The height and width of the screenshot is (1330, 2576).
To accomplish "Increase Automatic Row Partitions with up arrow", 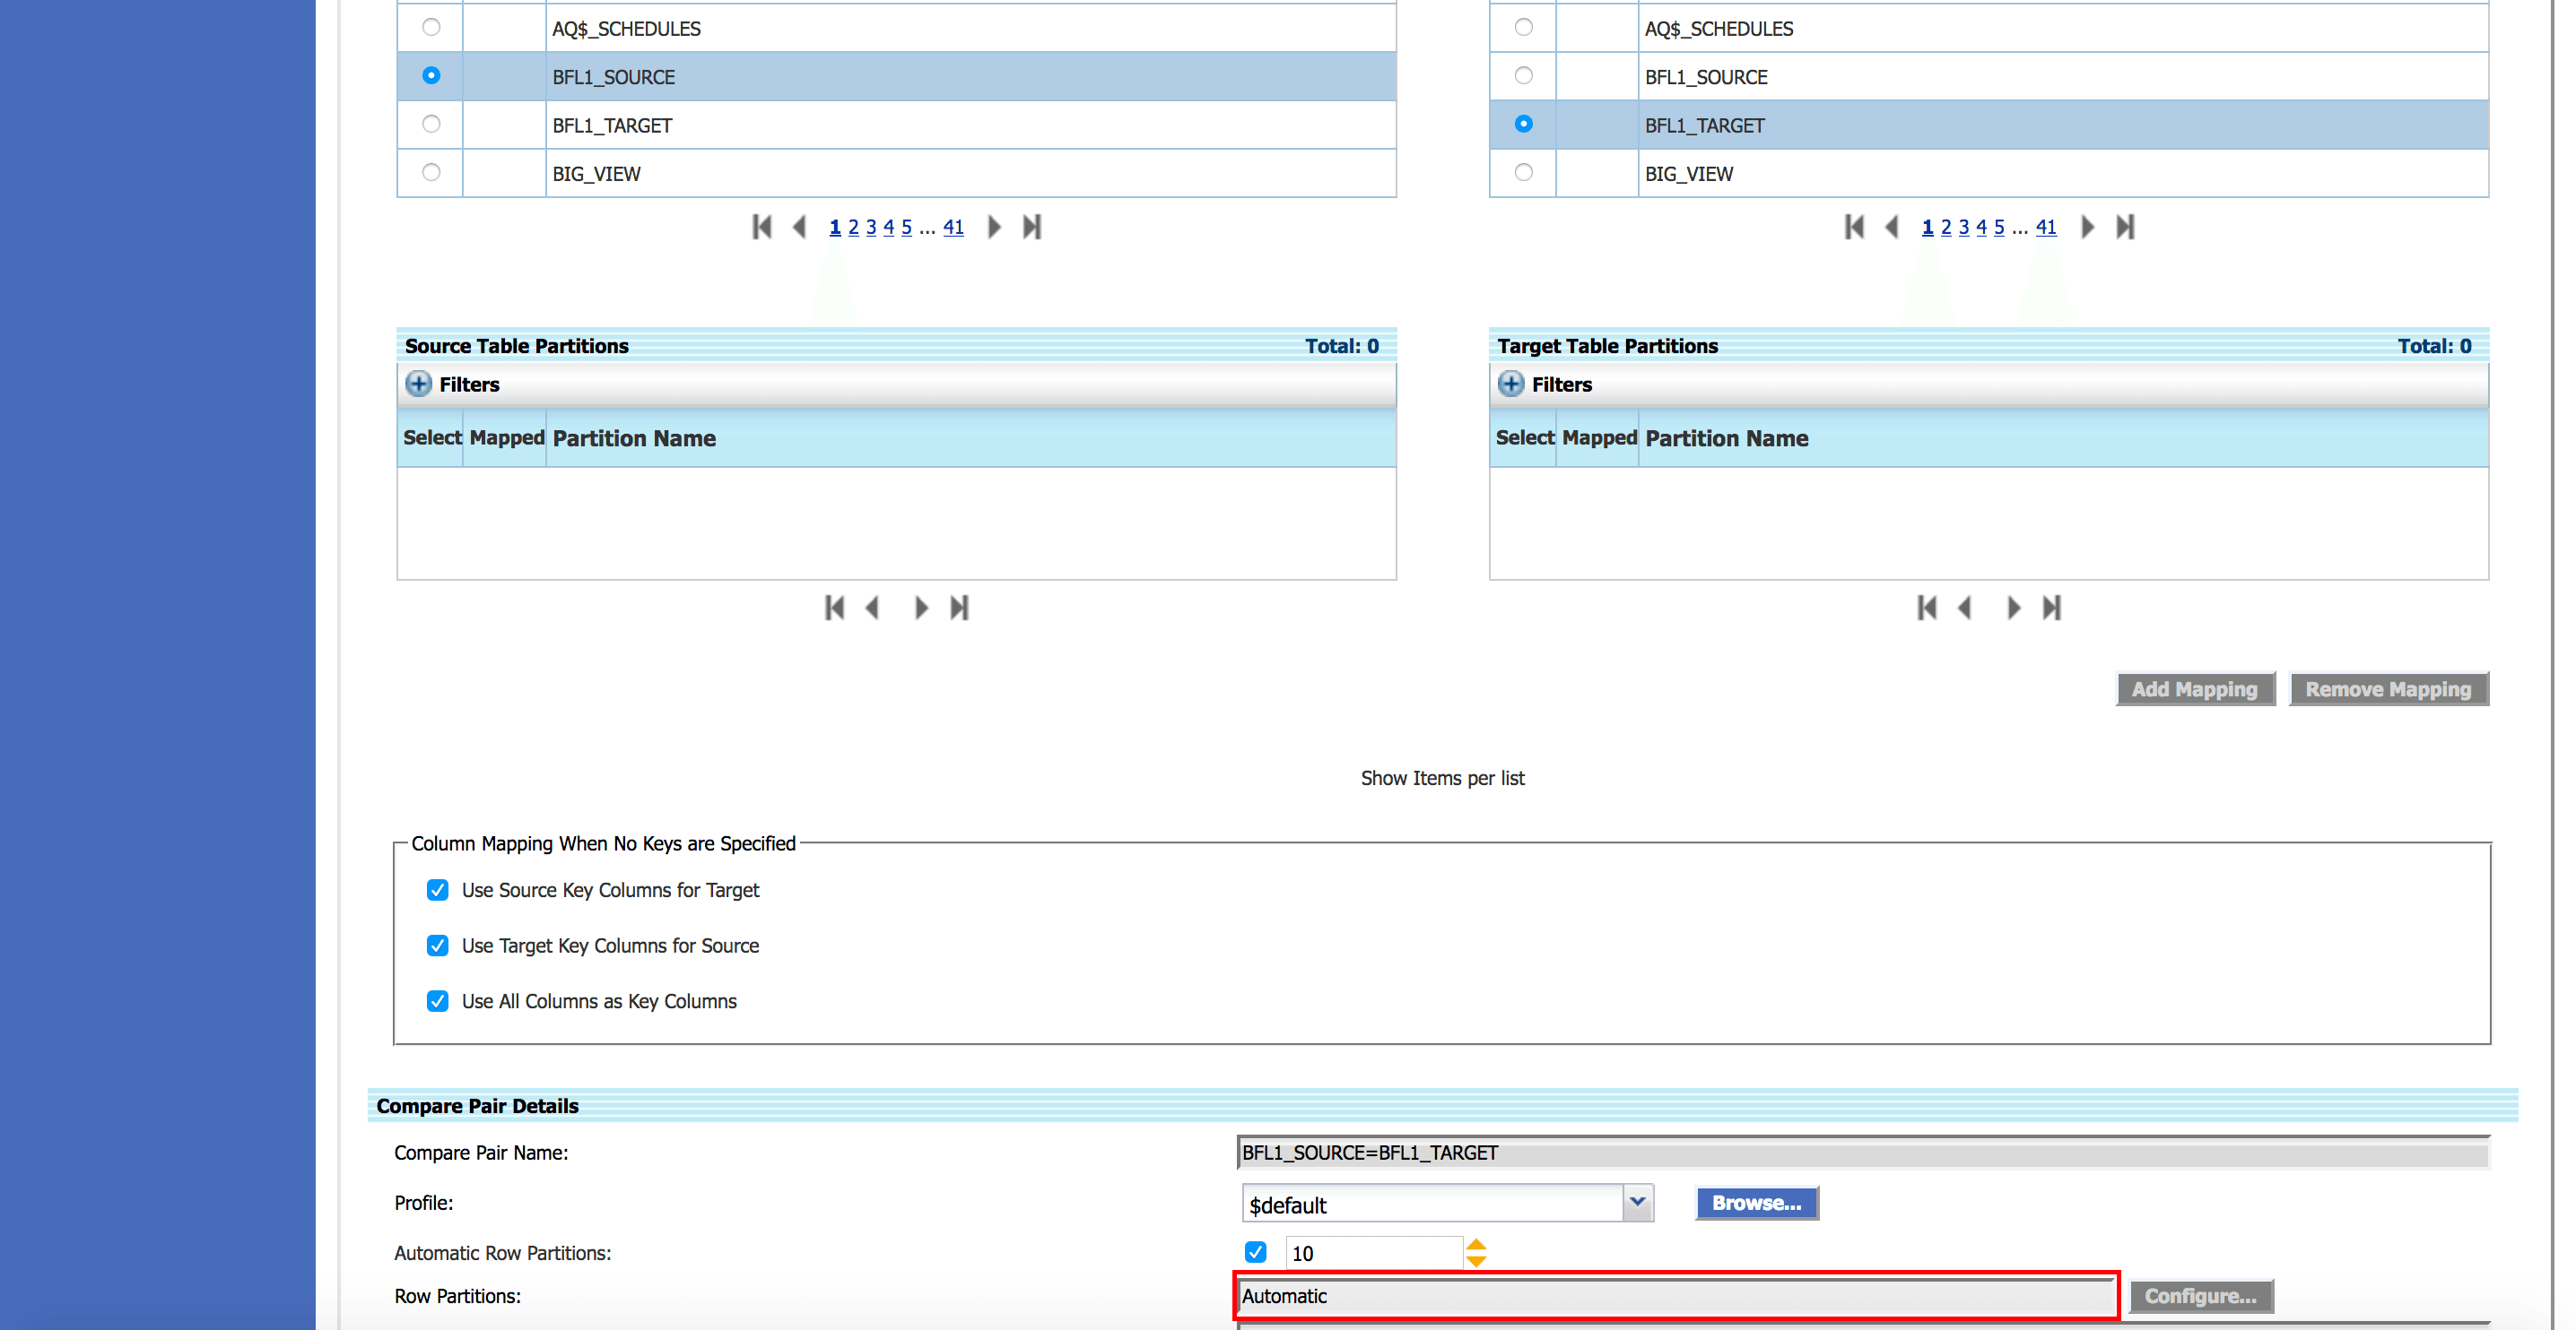I will click(1476, 1245).
